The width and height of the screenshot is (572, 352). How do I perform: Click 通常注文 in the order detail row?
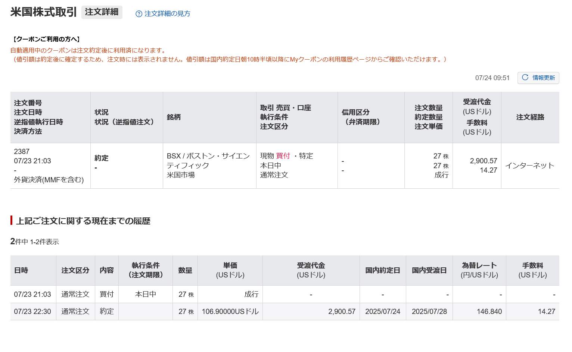click(274, 175)
